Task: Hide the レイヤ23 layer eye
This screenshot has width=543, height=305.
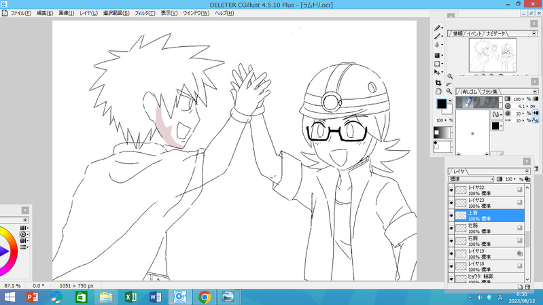Action: click(451, 203)
